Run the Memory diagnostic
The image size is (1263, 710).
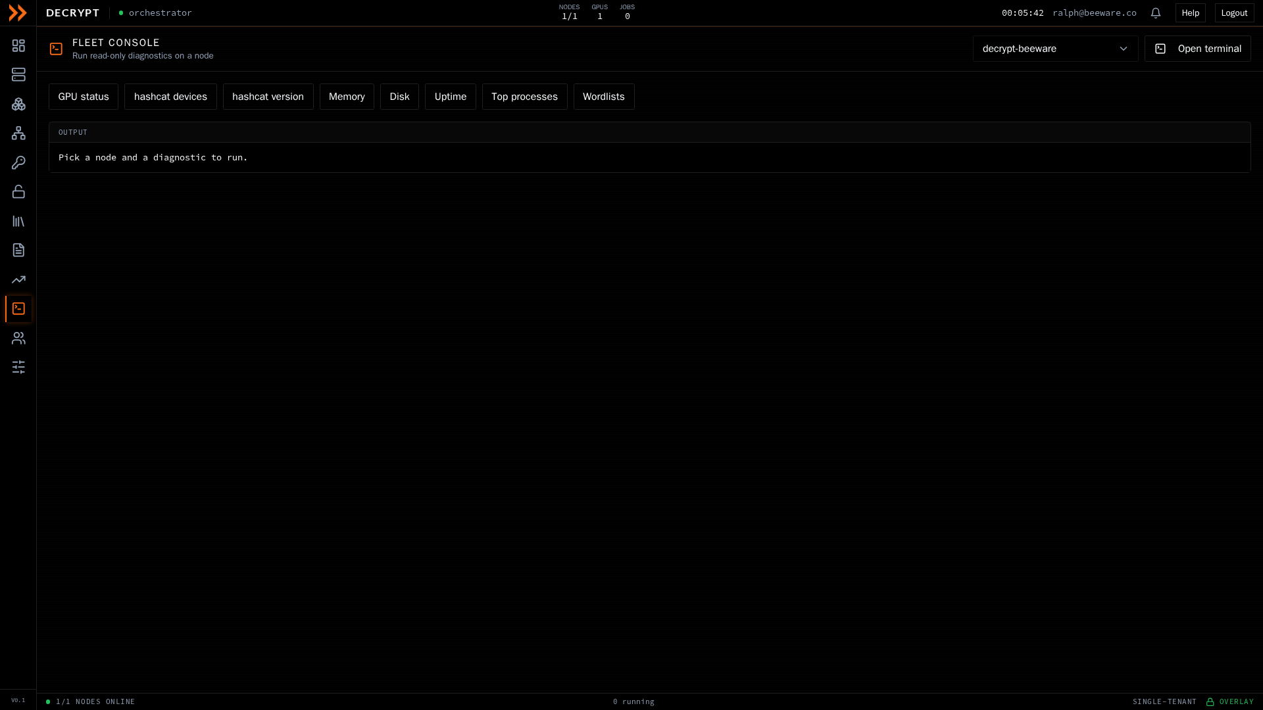347,97
